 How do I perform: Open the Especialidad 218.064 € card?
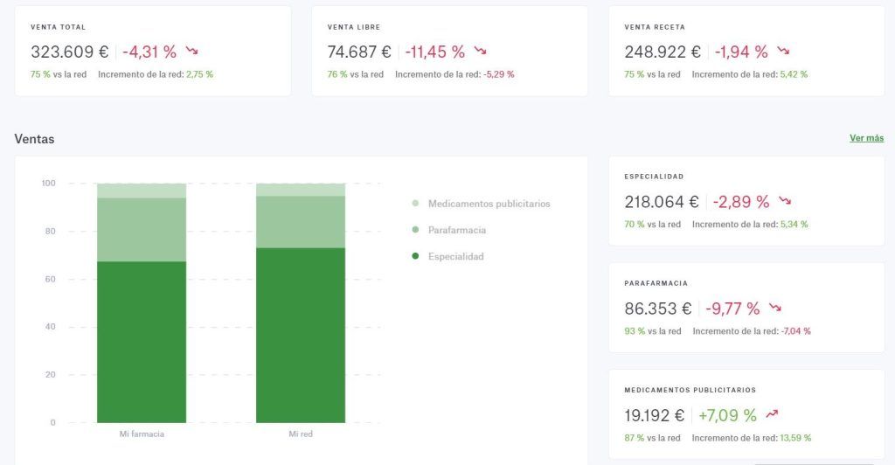coord(746,201)
